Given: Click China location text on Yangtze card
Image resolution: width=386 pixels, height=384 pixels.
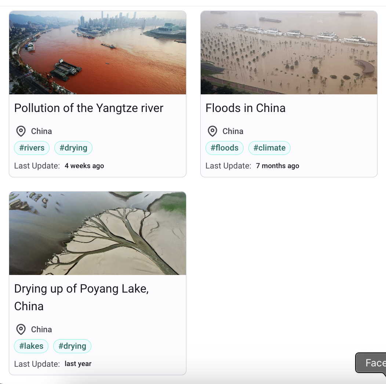Looking at the screenshot, I should tap(41, 131).
